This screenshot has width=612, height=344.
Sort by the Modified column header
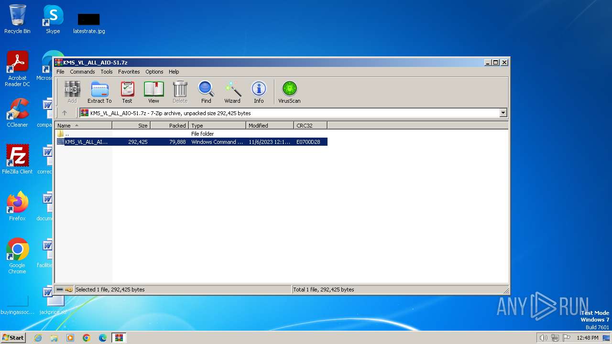(x=270, y=126)
